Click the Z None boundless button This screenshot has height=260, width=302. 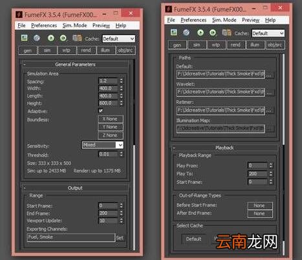111,135
